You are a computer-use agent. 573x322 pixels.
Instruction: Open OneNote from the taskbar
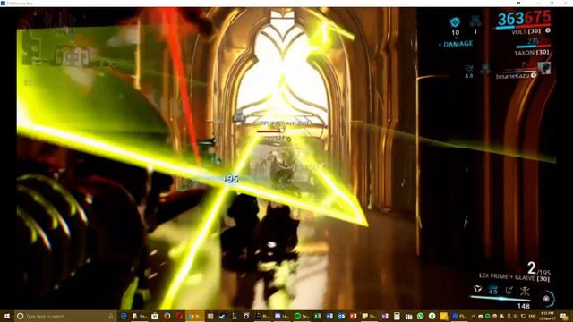385,316
